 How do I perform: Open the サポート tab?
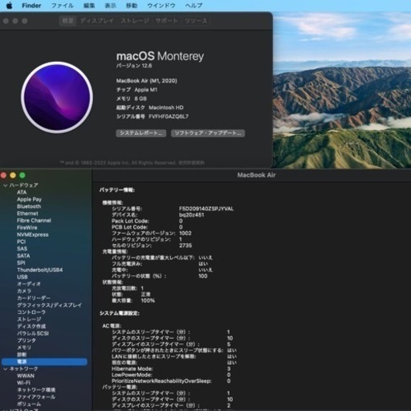166,21
